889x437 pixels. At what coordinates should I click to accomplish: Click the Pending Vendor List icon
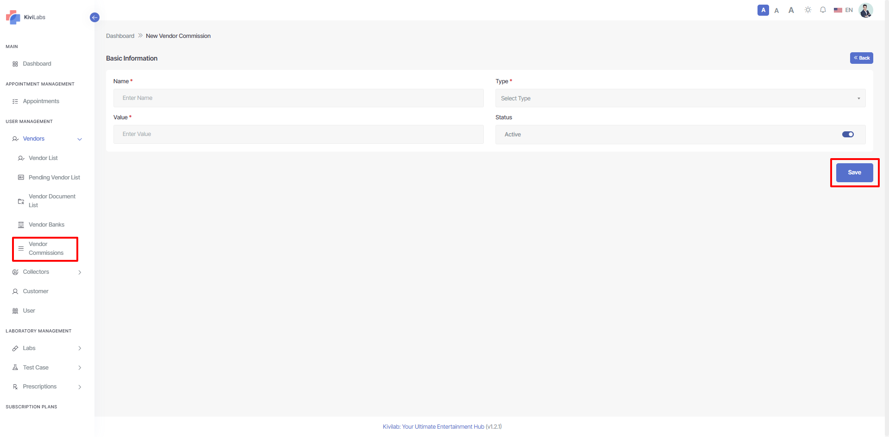(21, 178)
